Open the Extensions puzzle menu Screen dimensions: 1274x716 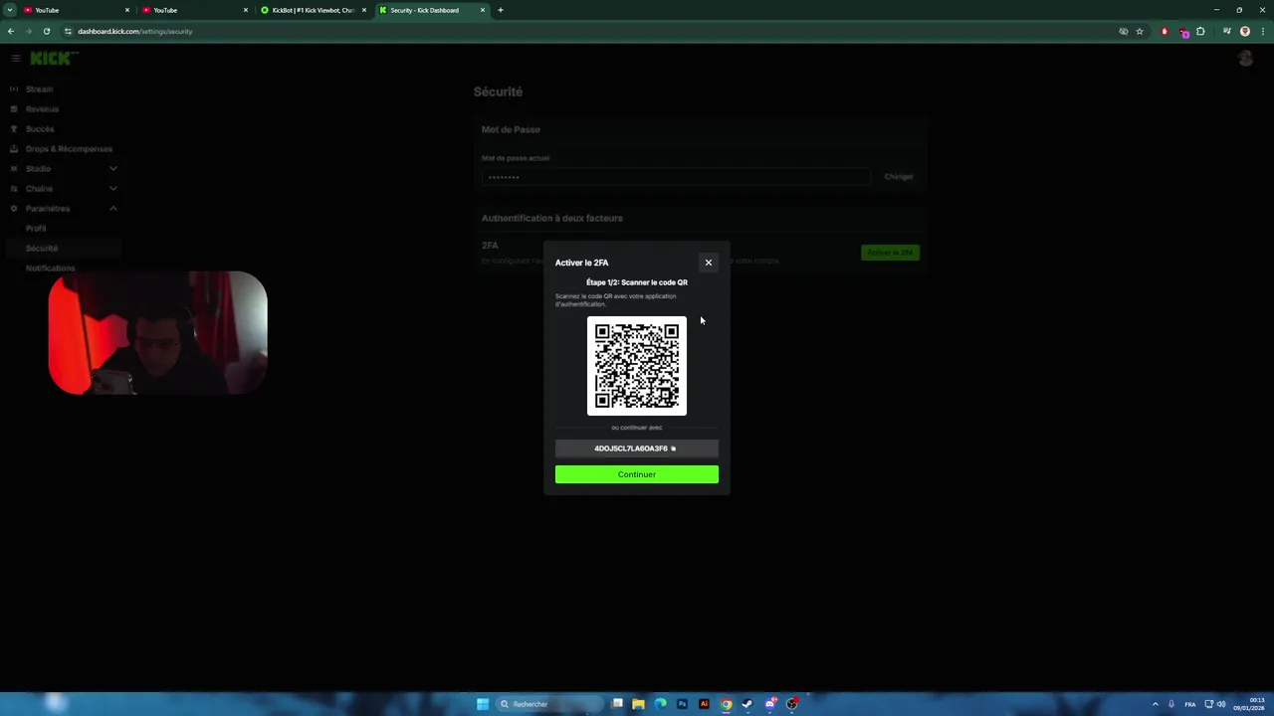1200,31
